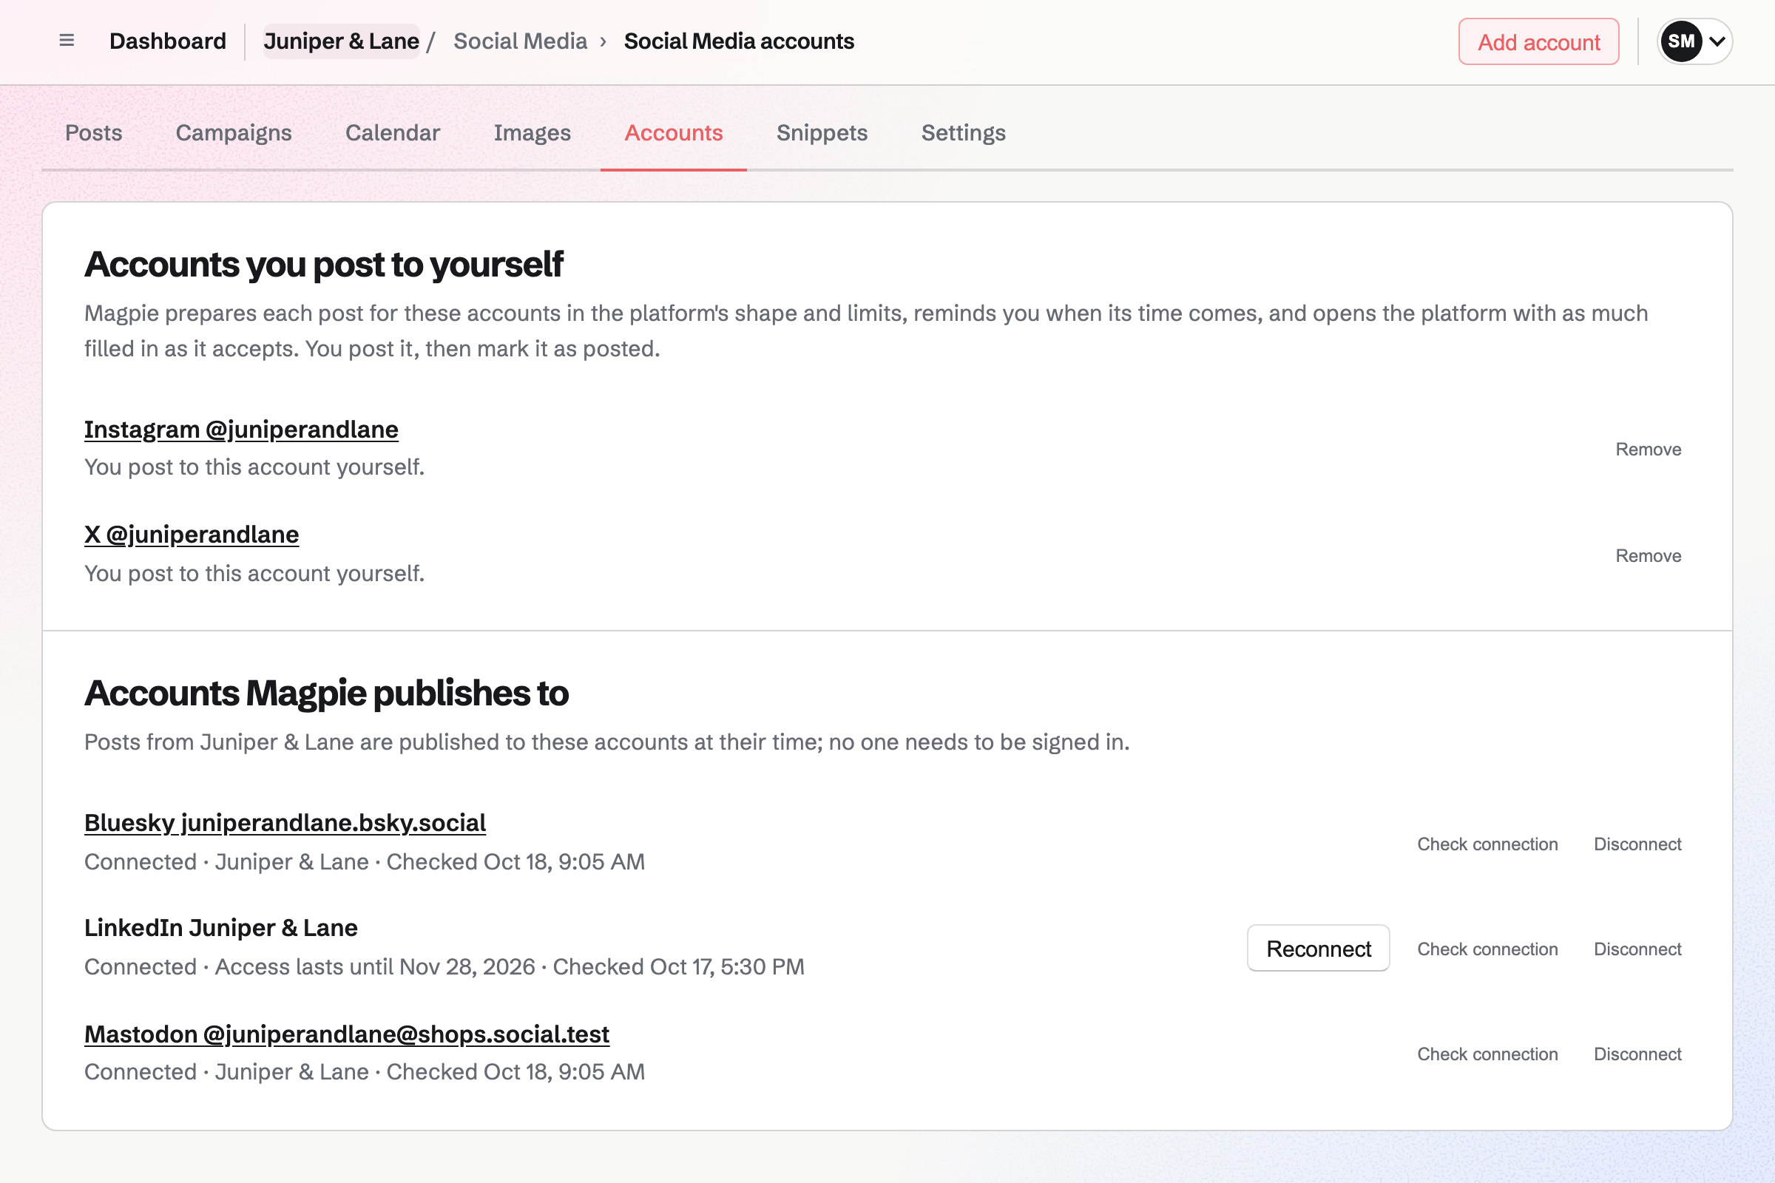
Task: Disconnect the Mastodon account
Action: click(1637, 1054)
